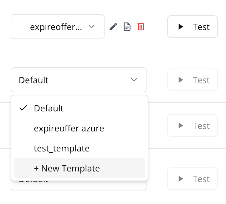Click the greyed play icon in the third-row Test button
Viewport: 226px width, 204px height.
click(181, 126)
